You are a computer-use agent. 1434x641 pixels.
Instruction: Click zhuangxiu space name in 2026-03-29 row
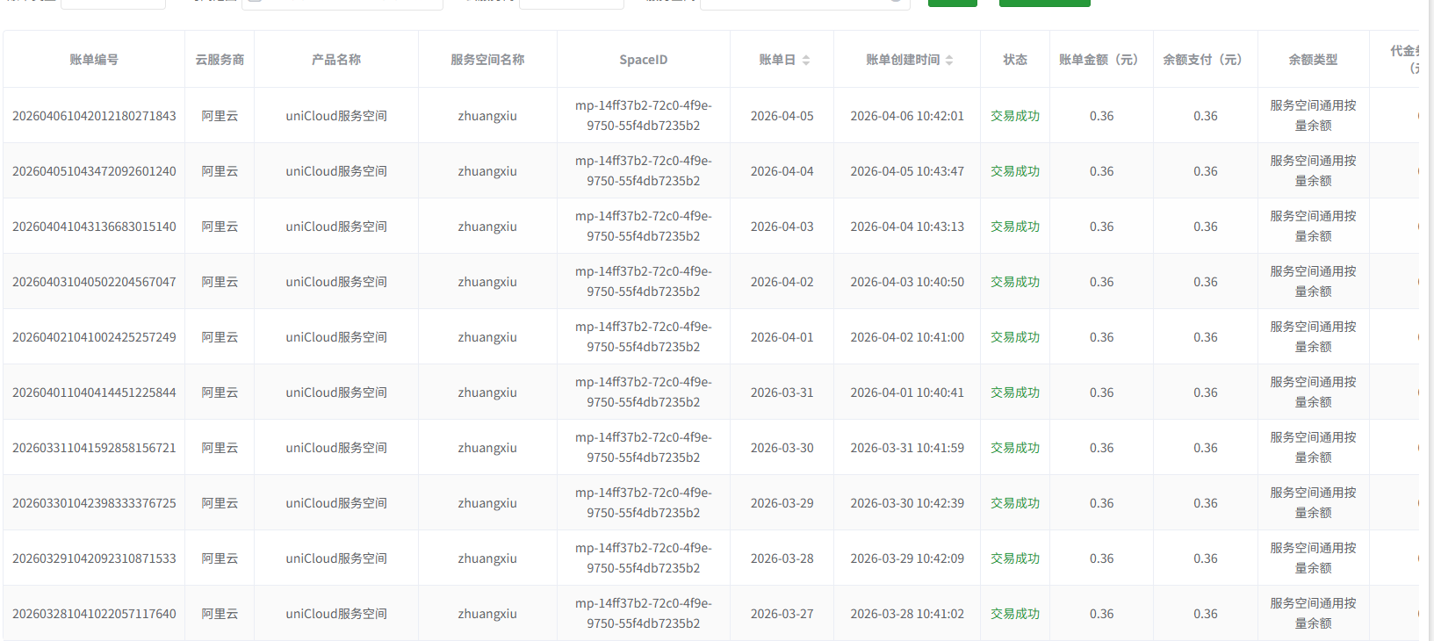pyautogui.click(x=487, y=503)
